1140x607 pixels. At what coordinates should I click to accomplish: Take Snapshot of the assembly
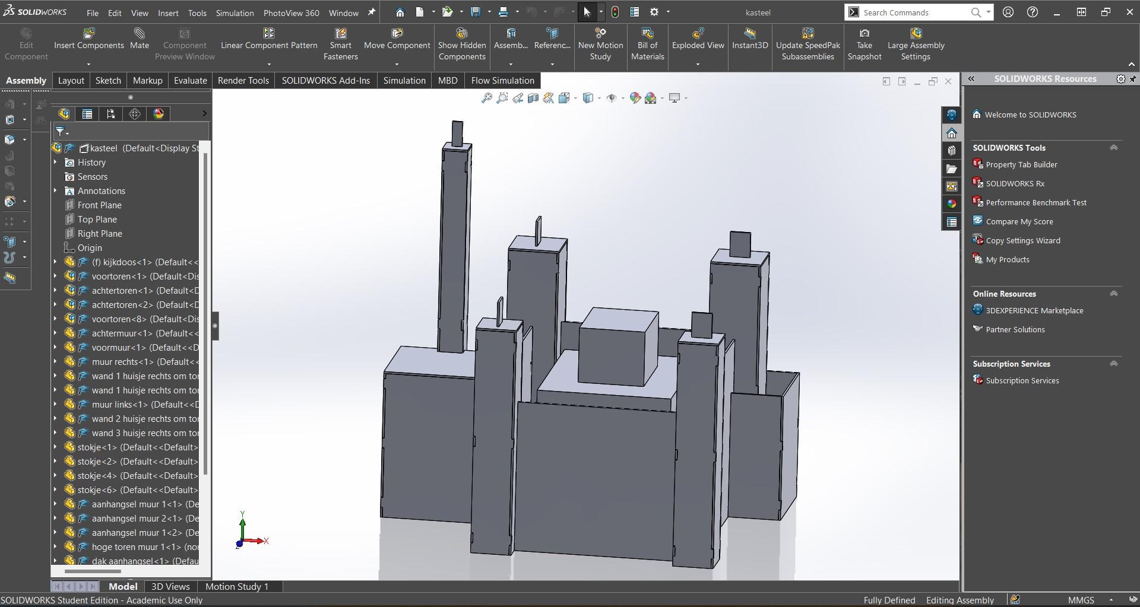(864, 44)
